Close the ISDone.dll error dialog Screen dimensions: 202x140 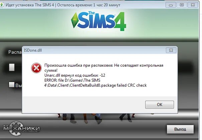coord(171,50)
